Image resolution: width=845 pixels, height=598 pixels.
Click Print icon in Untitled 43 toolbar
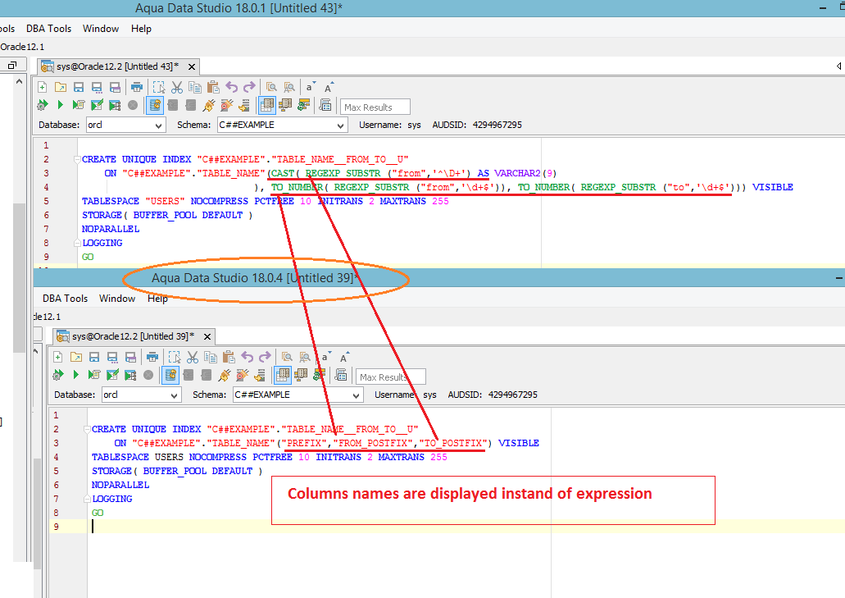[137, 87]
